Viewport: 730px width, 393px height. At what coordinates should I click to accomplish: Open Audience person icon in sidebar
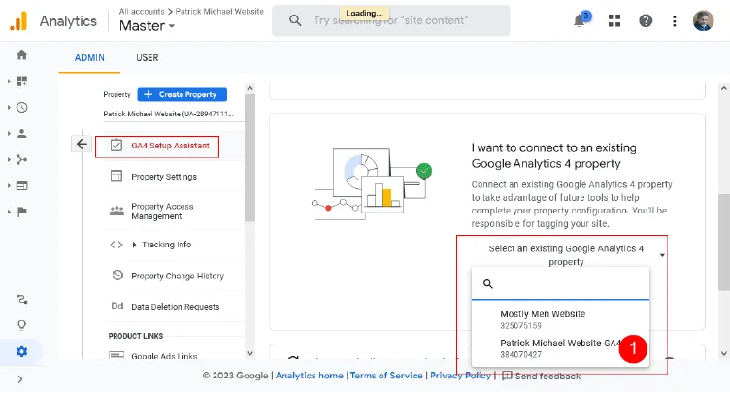(x=22, y=133)
